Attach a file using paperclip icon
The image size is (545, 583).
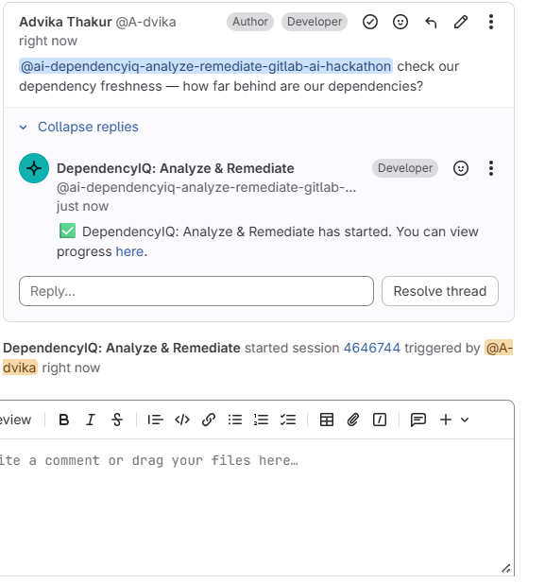(353, 420)
